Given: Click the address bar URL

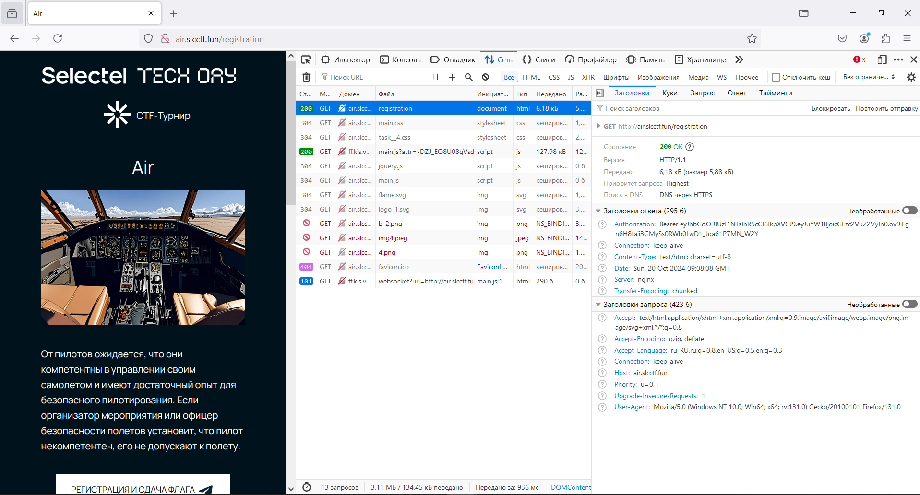Looking at the screenshot, I should pos(219,39).
